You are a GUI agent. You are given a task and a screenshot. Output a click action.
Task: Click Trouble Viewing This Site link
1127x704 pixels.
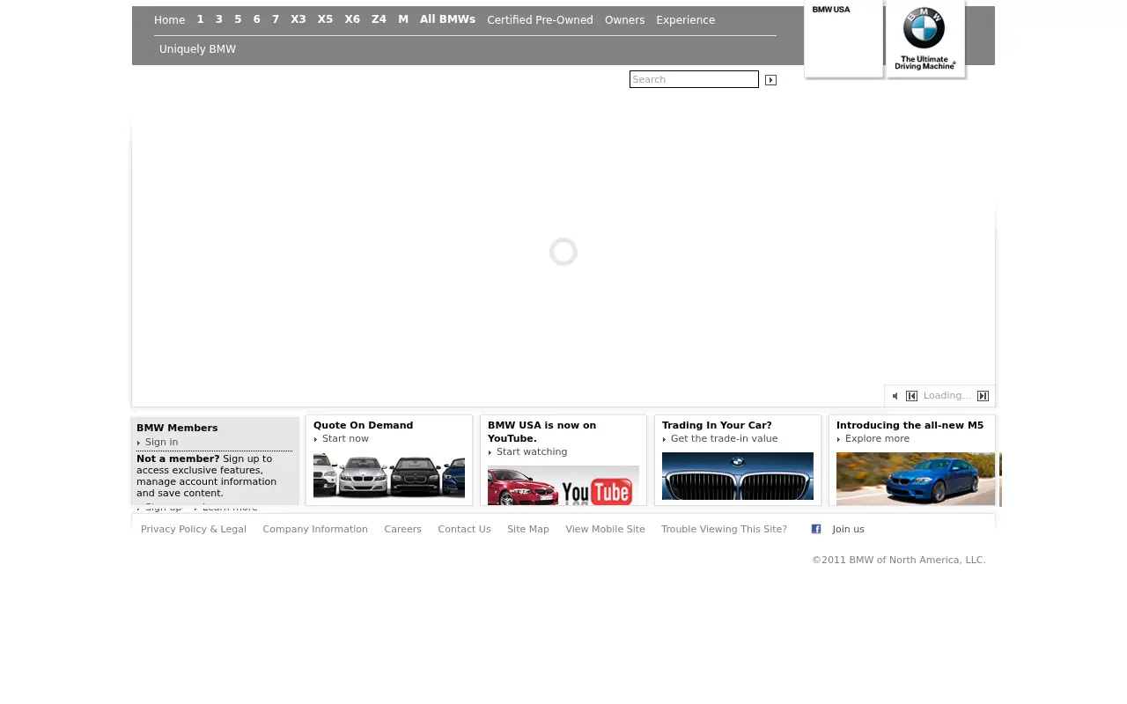tap(724, 530)
